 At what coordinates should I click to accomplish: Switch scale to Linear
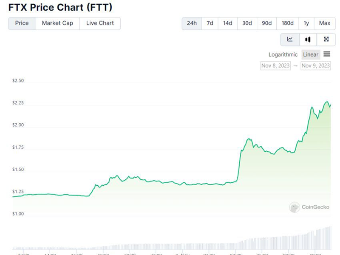coord(311,55)
